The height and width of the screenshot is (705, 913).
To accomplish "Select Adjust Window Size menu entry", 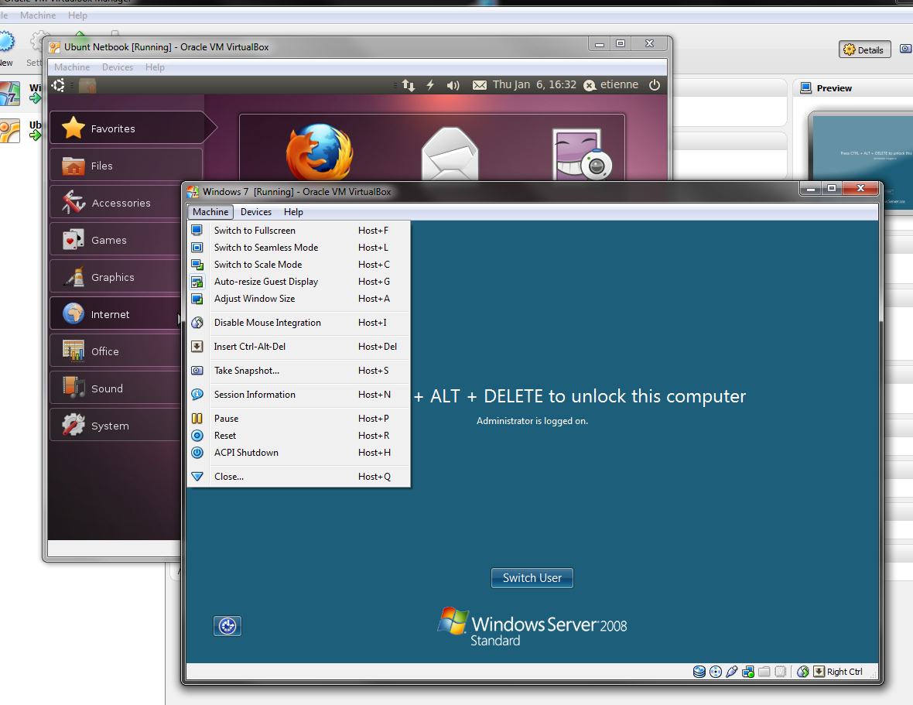I will [299, 299].
